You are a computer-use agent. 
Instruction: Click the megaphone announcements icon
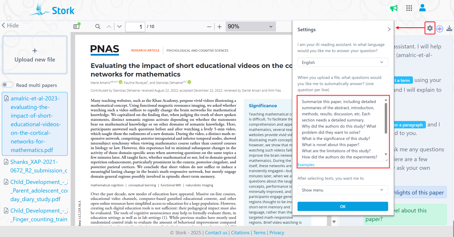(x=394, y=8)
